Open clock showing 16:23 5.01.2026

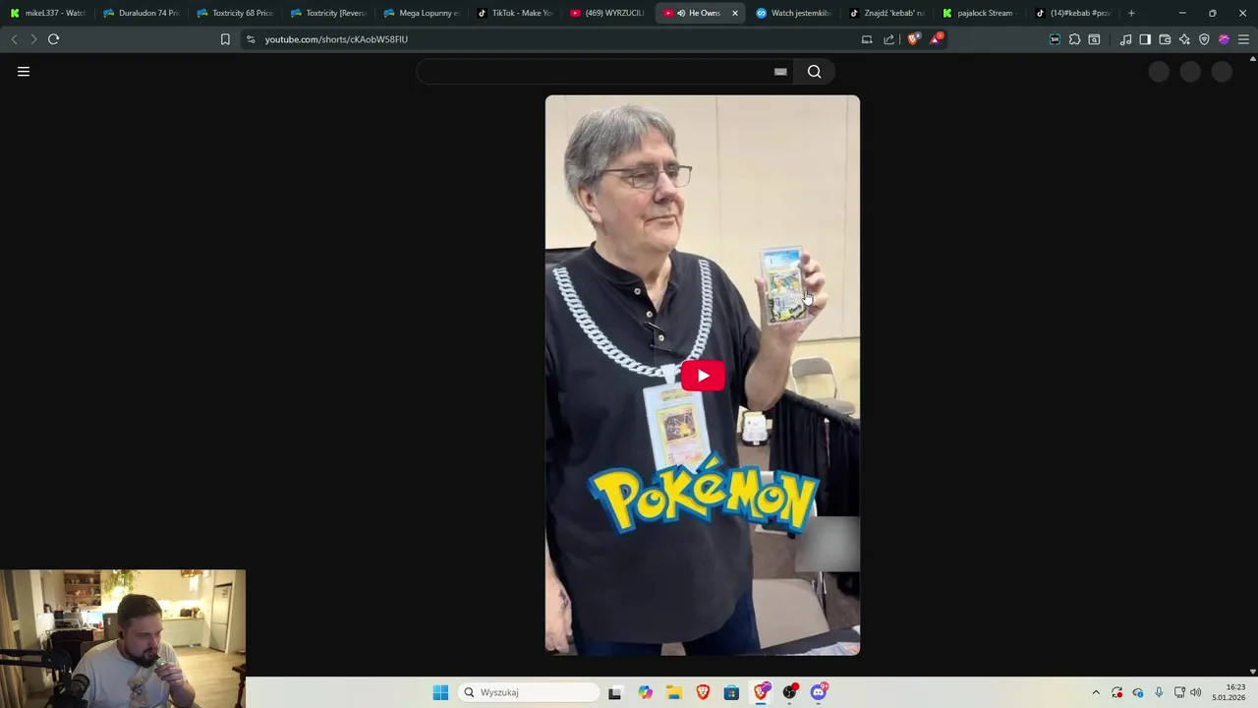tap(1230, 692)
